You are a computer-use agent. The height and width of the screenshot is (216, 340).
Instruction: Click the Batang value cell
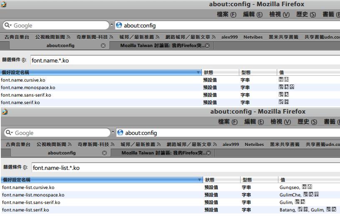pyautogui.click(x=308, y=210)
